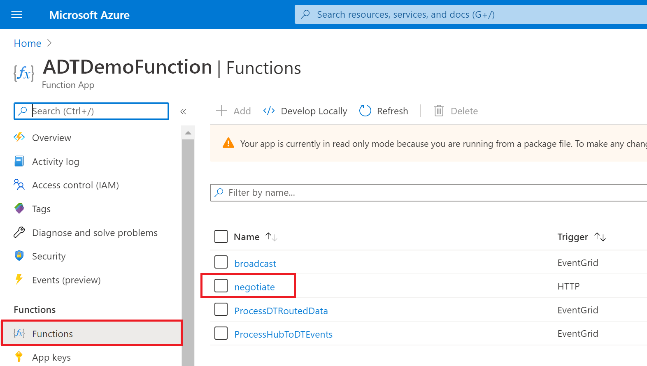
Task: Check the ProcessDTRoutedData checkbox
Action: click(x=221, y=309)
